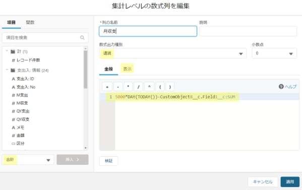Insert the minus operator
The image size is (302, 190).
pyautogui.click(x=118, y=87)
